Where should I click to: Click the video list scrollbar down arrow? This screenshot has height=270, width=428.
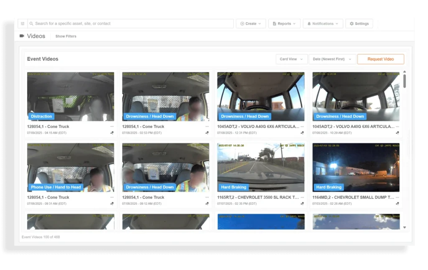pyautogui.click(x=404, y=227)
